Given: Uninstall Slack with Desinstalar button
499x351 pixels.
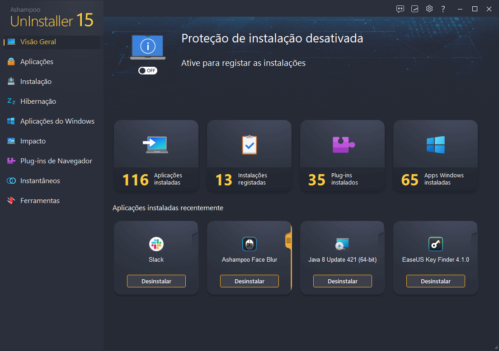Looking at the screenshot, I should [156, 281].
